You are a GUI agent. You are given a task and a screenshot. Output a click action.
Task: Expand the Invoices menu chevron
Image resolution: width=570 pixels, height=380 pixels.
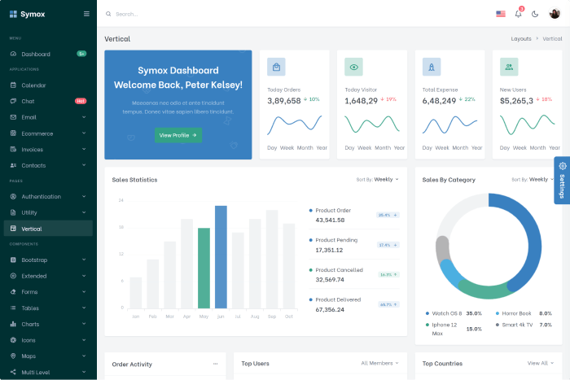84,149
